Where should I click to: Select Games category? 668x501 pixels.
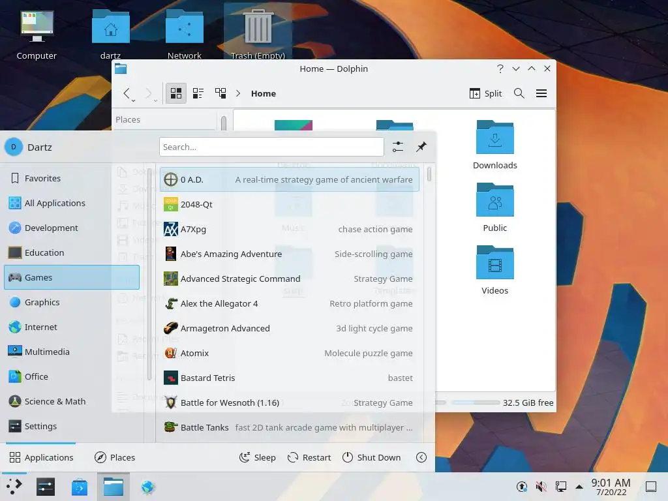pos(72,277)
